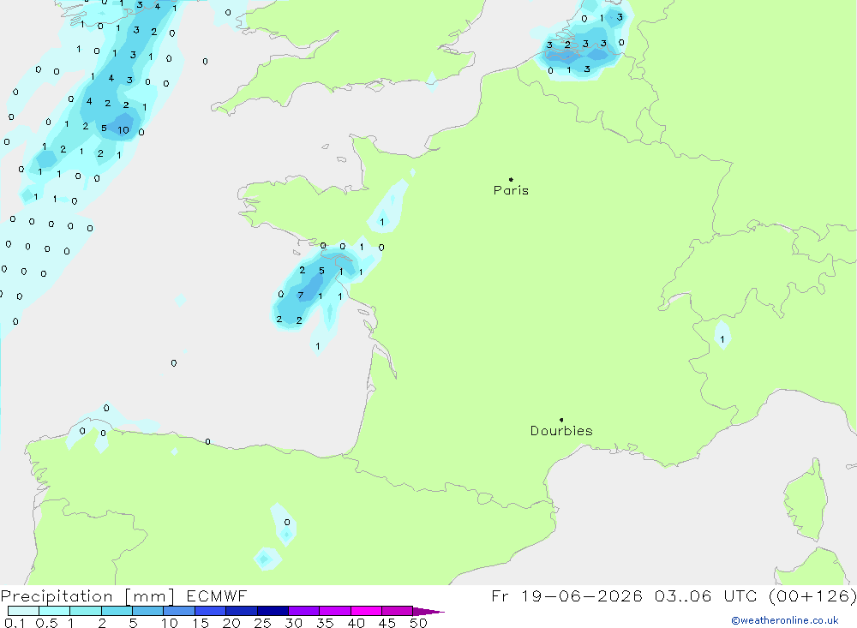Click the '10' precipitation value on the map
Screen dimensions: 857x628
click(123, 130)
